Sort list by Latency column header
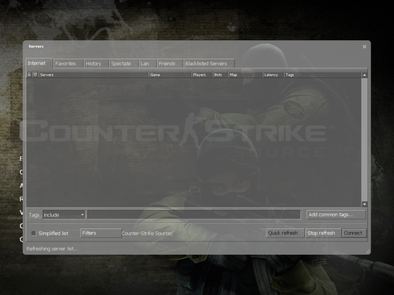This screenshot has width=394, height=295. (x=273, y=75)
